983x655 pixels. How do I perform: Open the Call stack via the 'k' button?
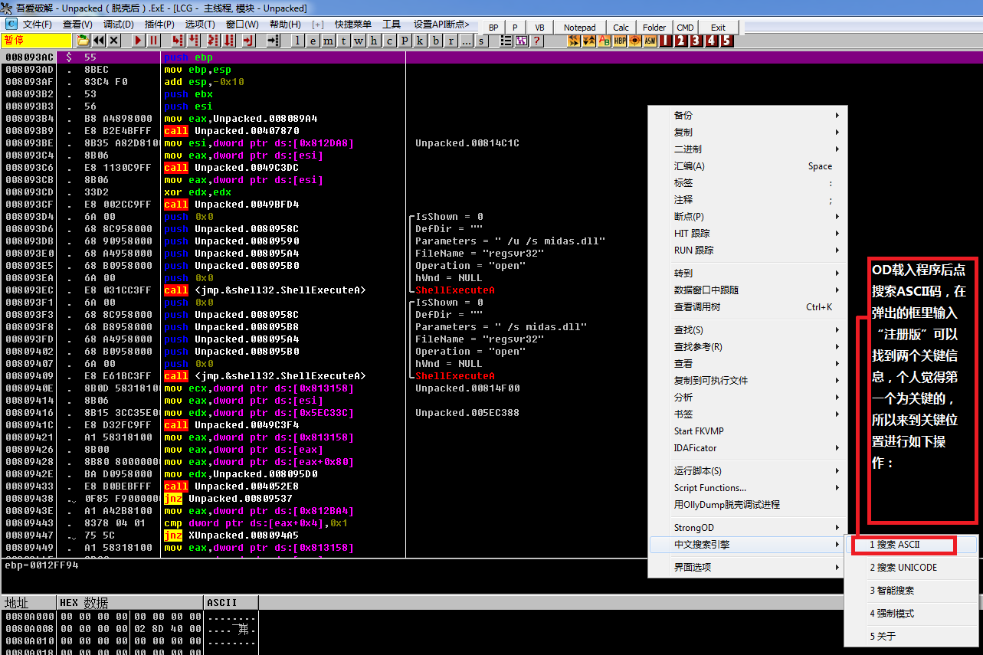tap(421, 41)
